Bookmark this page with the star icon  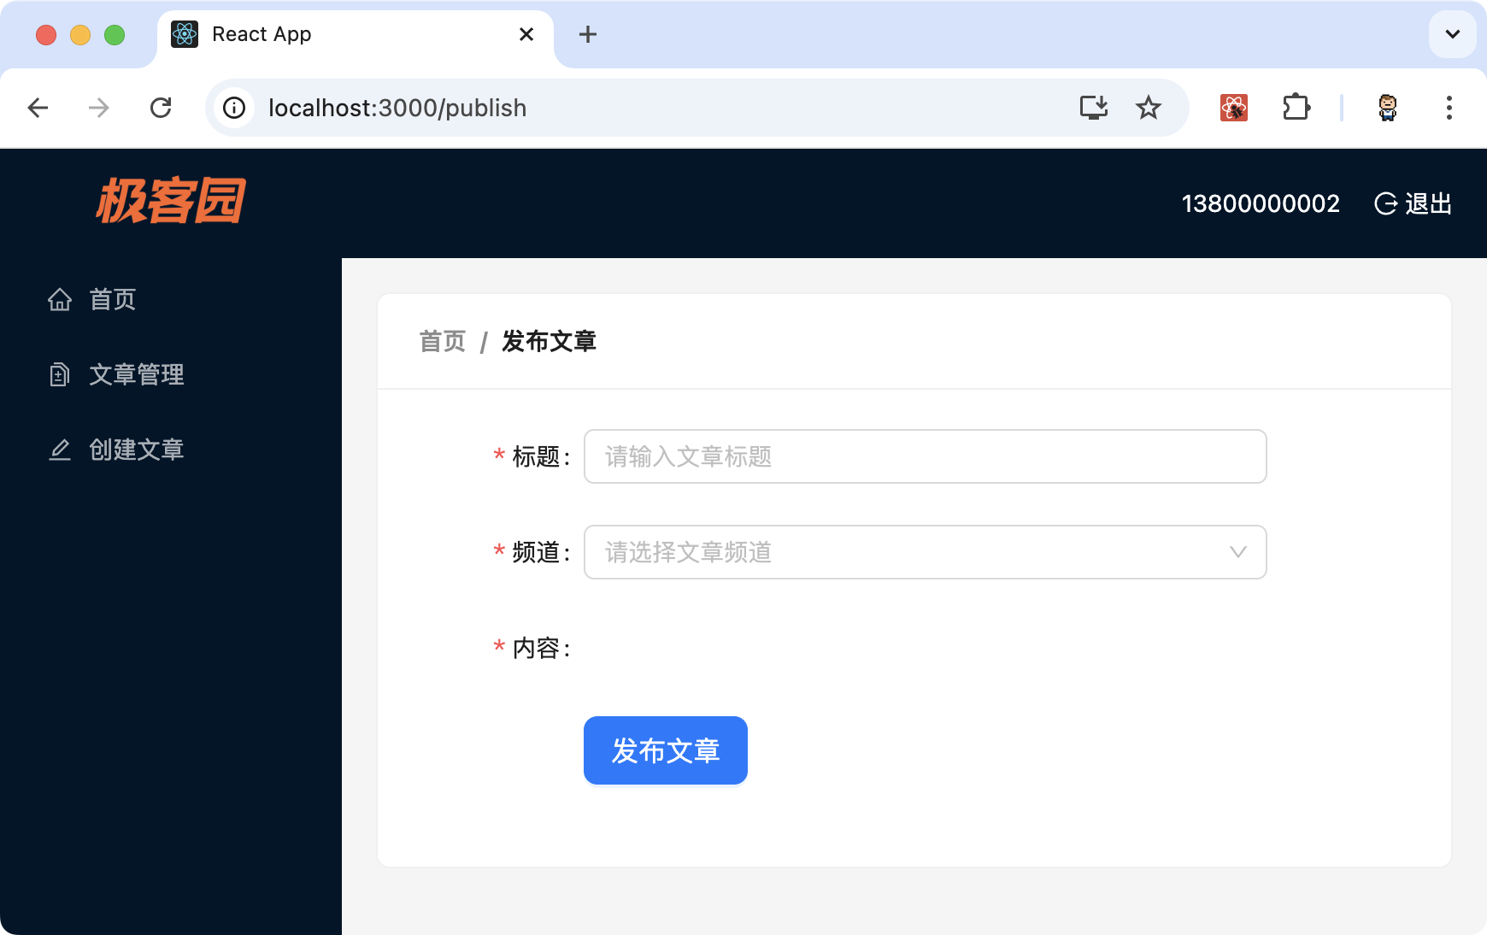pos(1148,108)
